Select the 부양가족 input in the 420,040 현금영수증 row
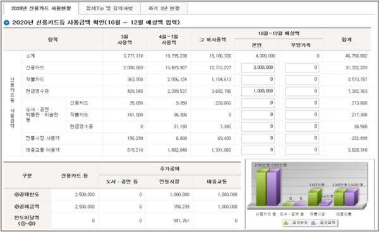Viewport: 379px width, 232px height. [x=302, y=91]
